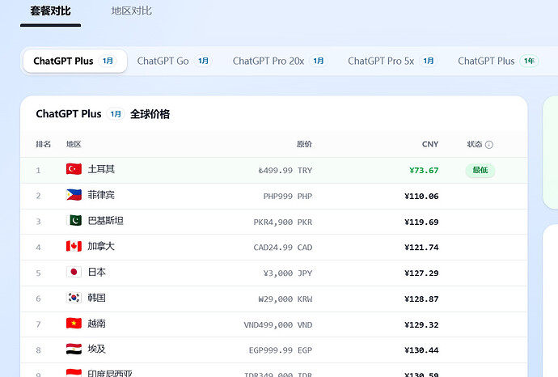Click the 状态 column header text
The height and width of the screenshot is (377, 558).
click(475, 144)
